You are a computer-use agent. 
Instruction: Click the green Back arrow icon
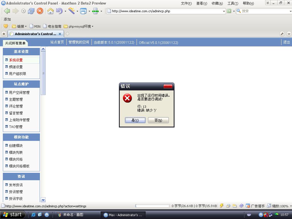[7, 11]
